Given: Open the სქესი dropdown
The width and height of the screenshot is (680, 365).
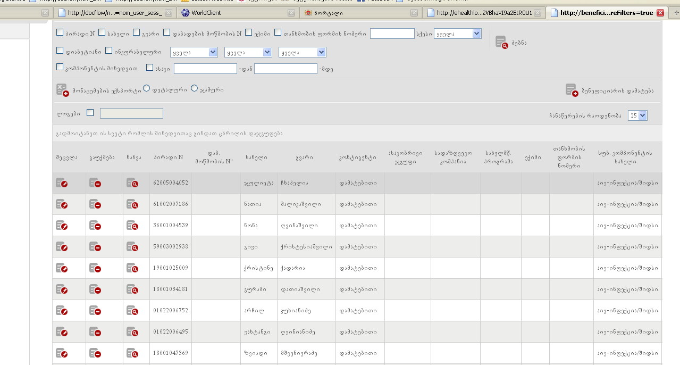Looking at the screenshot, I should [x=457, y=34].
